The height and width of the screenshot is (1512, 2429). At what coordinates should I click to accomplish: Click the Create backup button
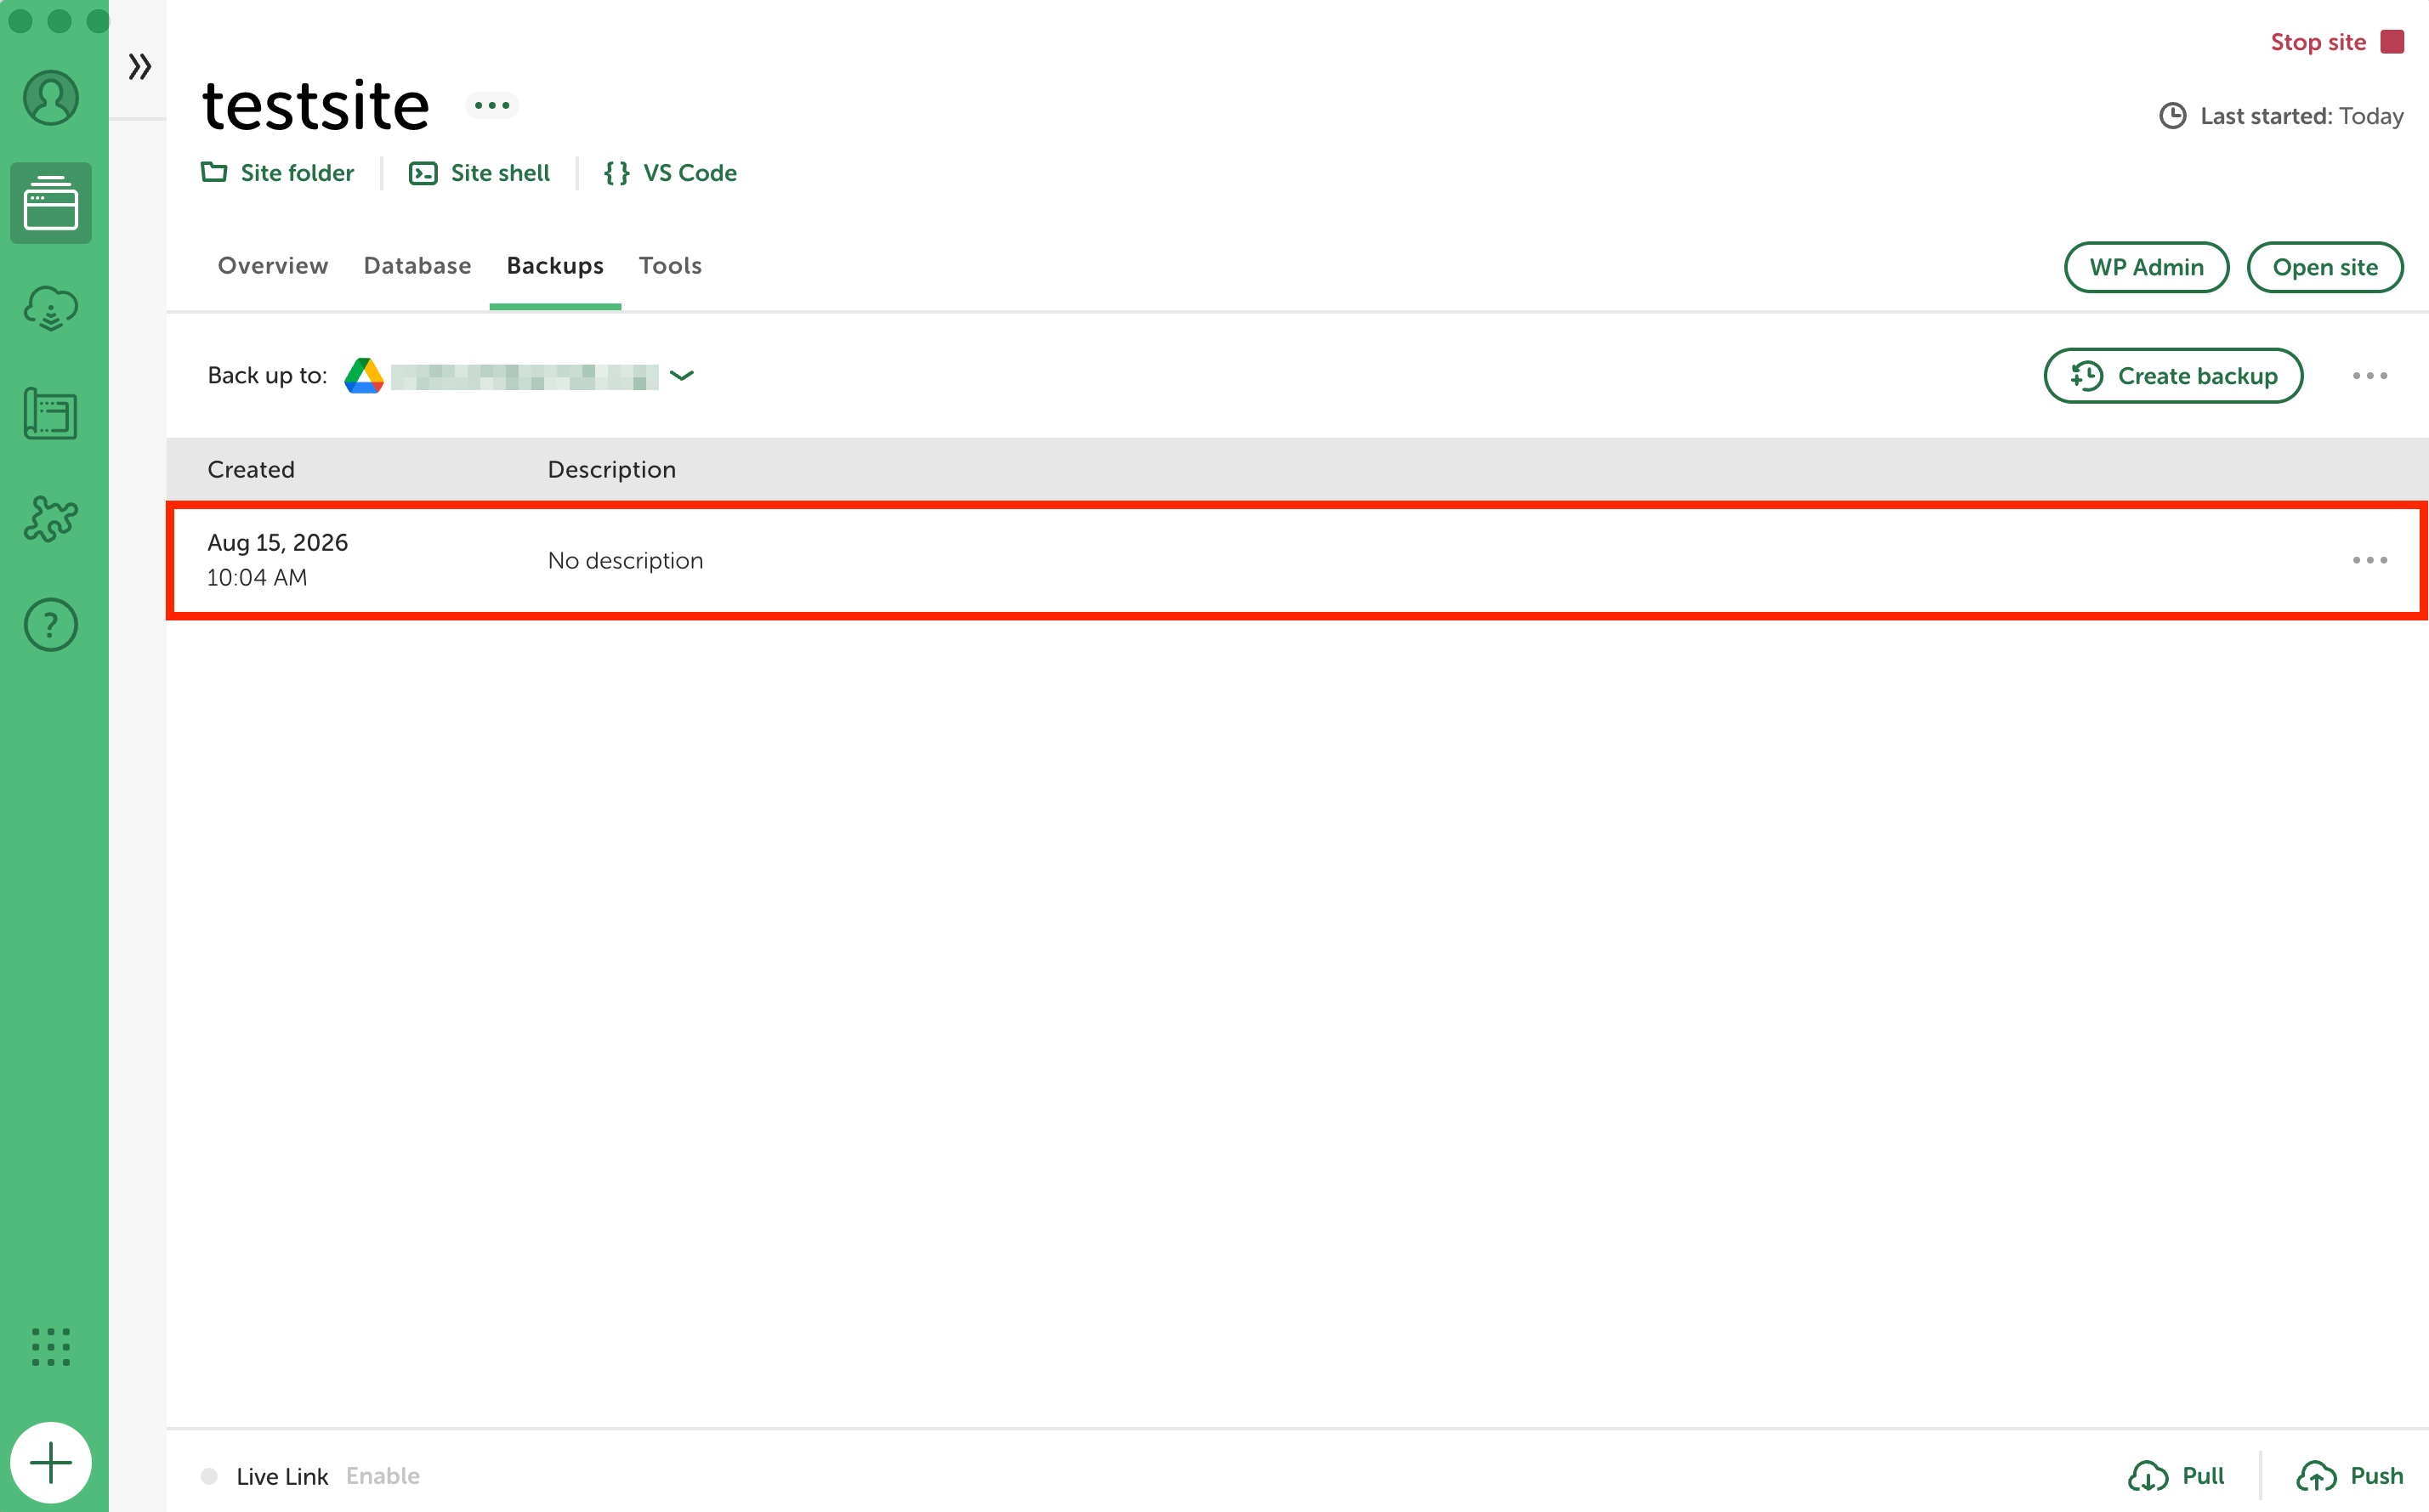pyautogui.click(x=2173, y=376)
